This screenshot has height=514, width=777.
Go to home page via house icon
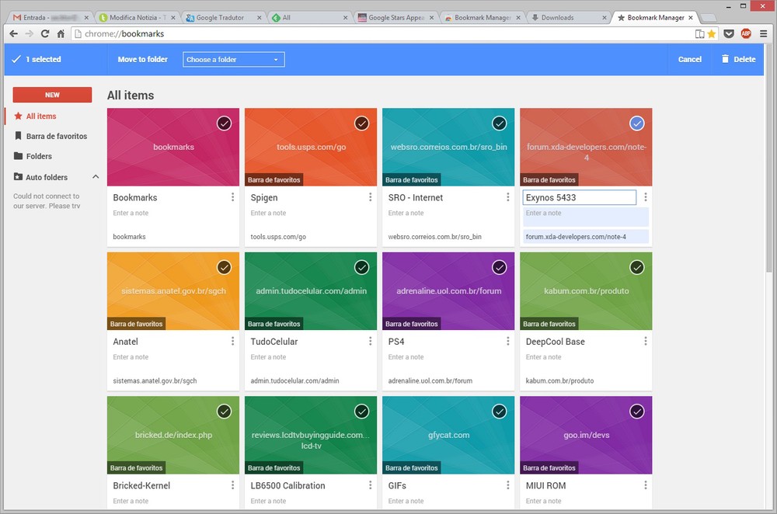point(61,34)
